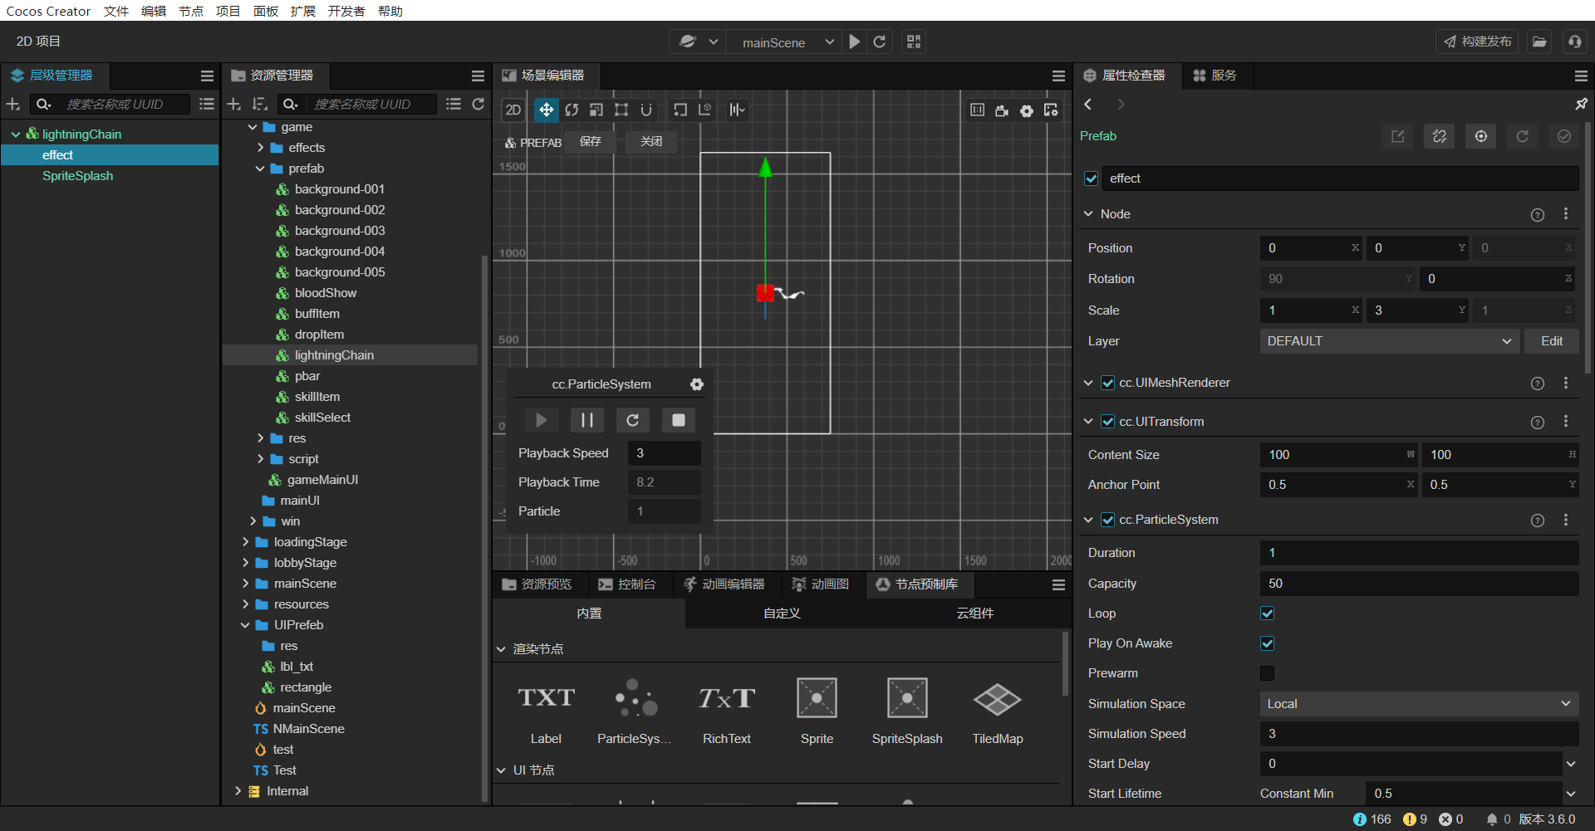The height and width of the screenshot is (831, 1595).
Task: Locate the prefab asset using target icon
Action: (x=1481, y=136)
